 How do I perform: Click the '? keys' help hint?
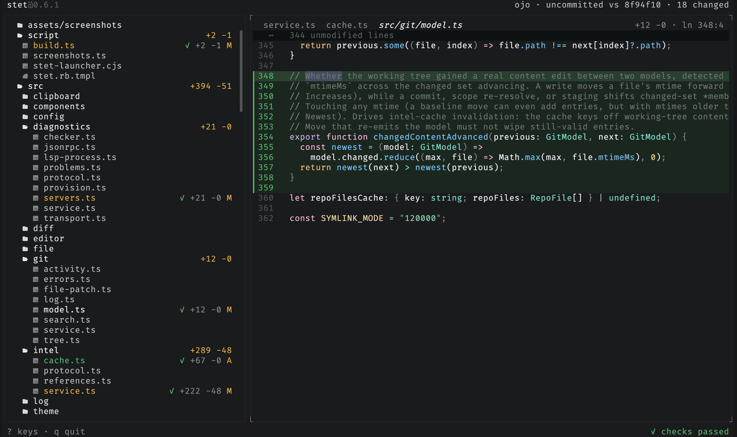pyautogui.click(x=22, y=432)
